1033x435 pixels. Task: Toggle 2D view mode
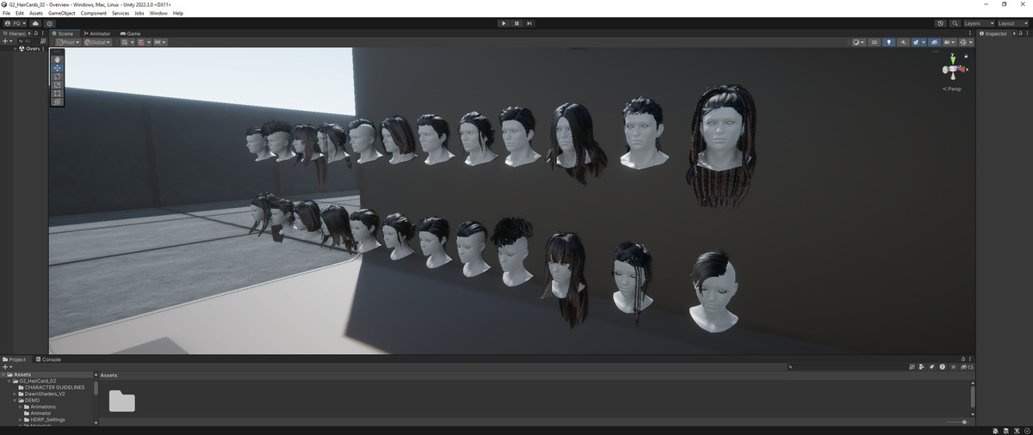[x=875, y=41]
